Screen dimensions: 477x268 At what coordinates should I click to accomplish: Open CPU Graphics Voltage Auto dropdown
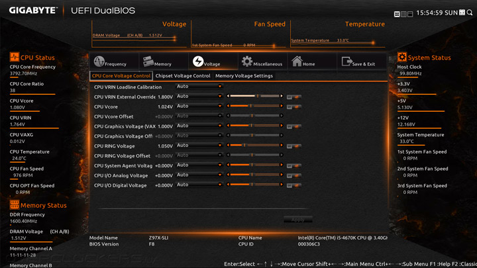pos(199,126)
